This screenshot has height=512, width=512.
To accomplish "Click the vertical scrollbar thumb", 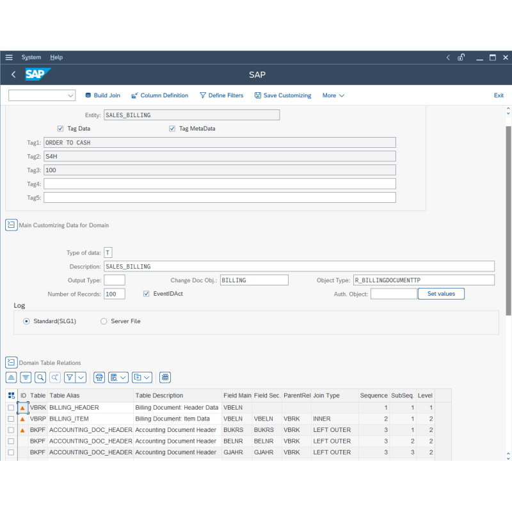I will pyautogui.click(x=508, y=220).
